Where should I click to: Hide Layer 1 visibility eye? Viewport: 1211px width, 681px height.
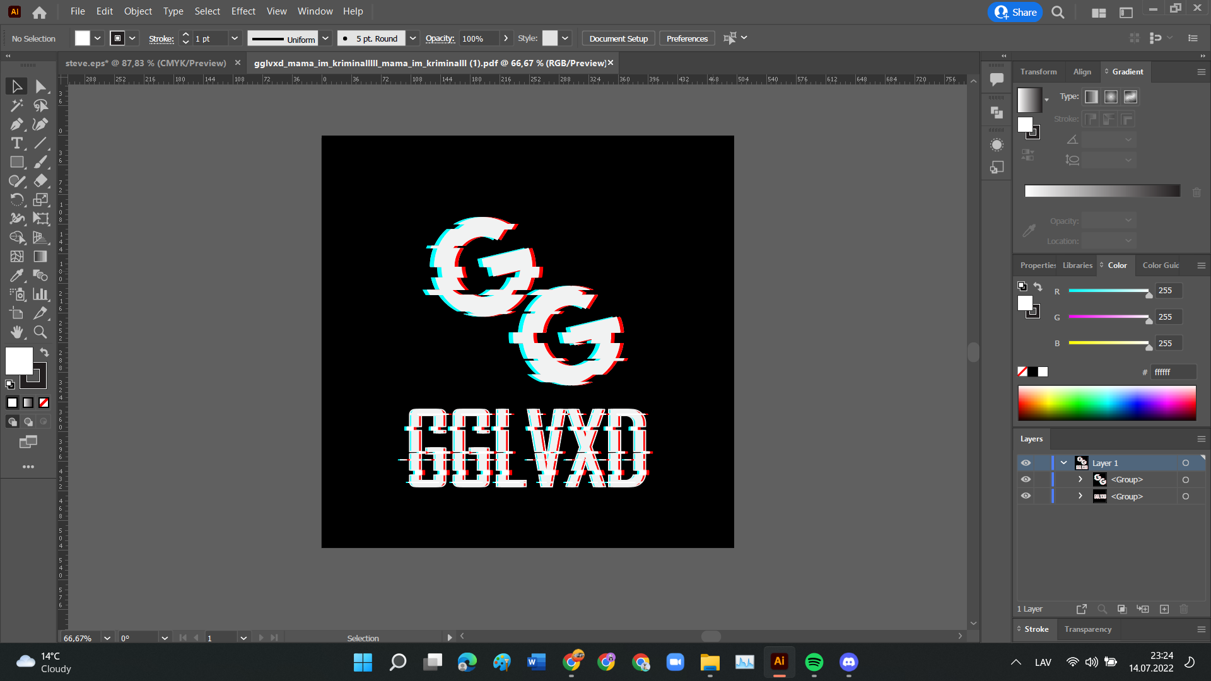click(1026, 463)
